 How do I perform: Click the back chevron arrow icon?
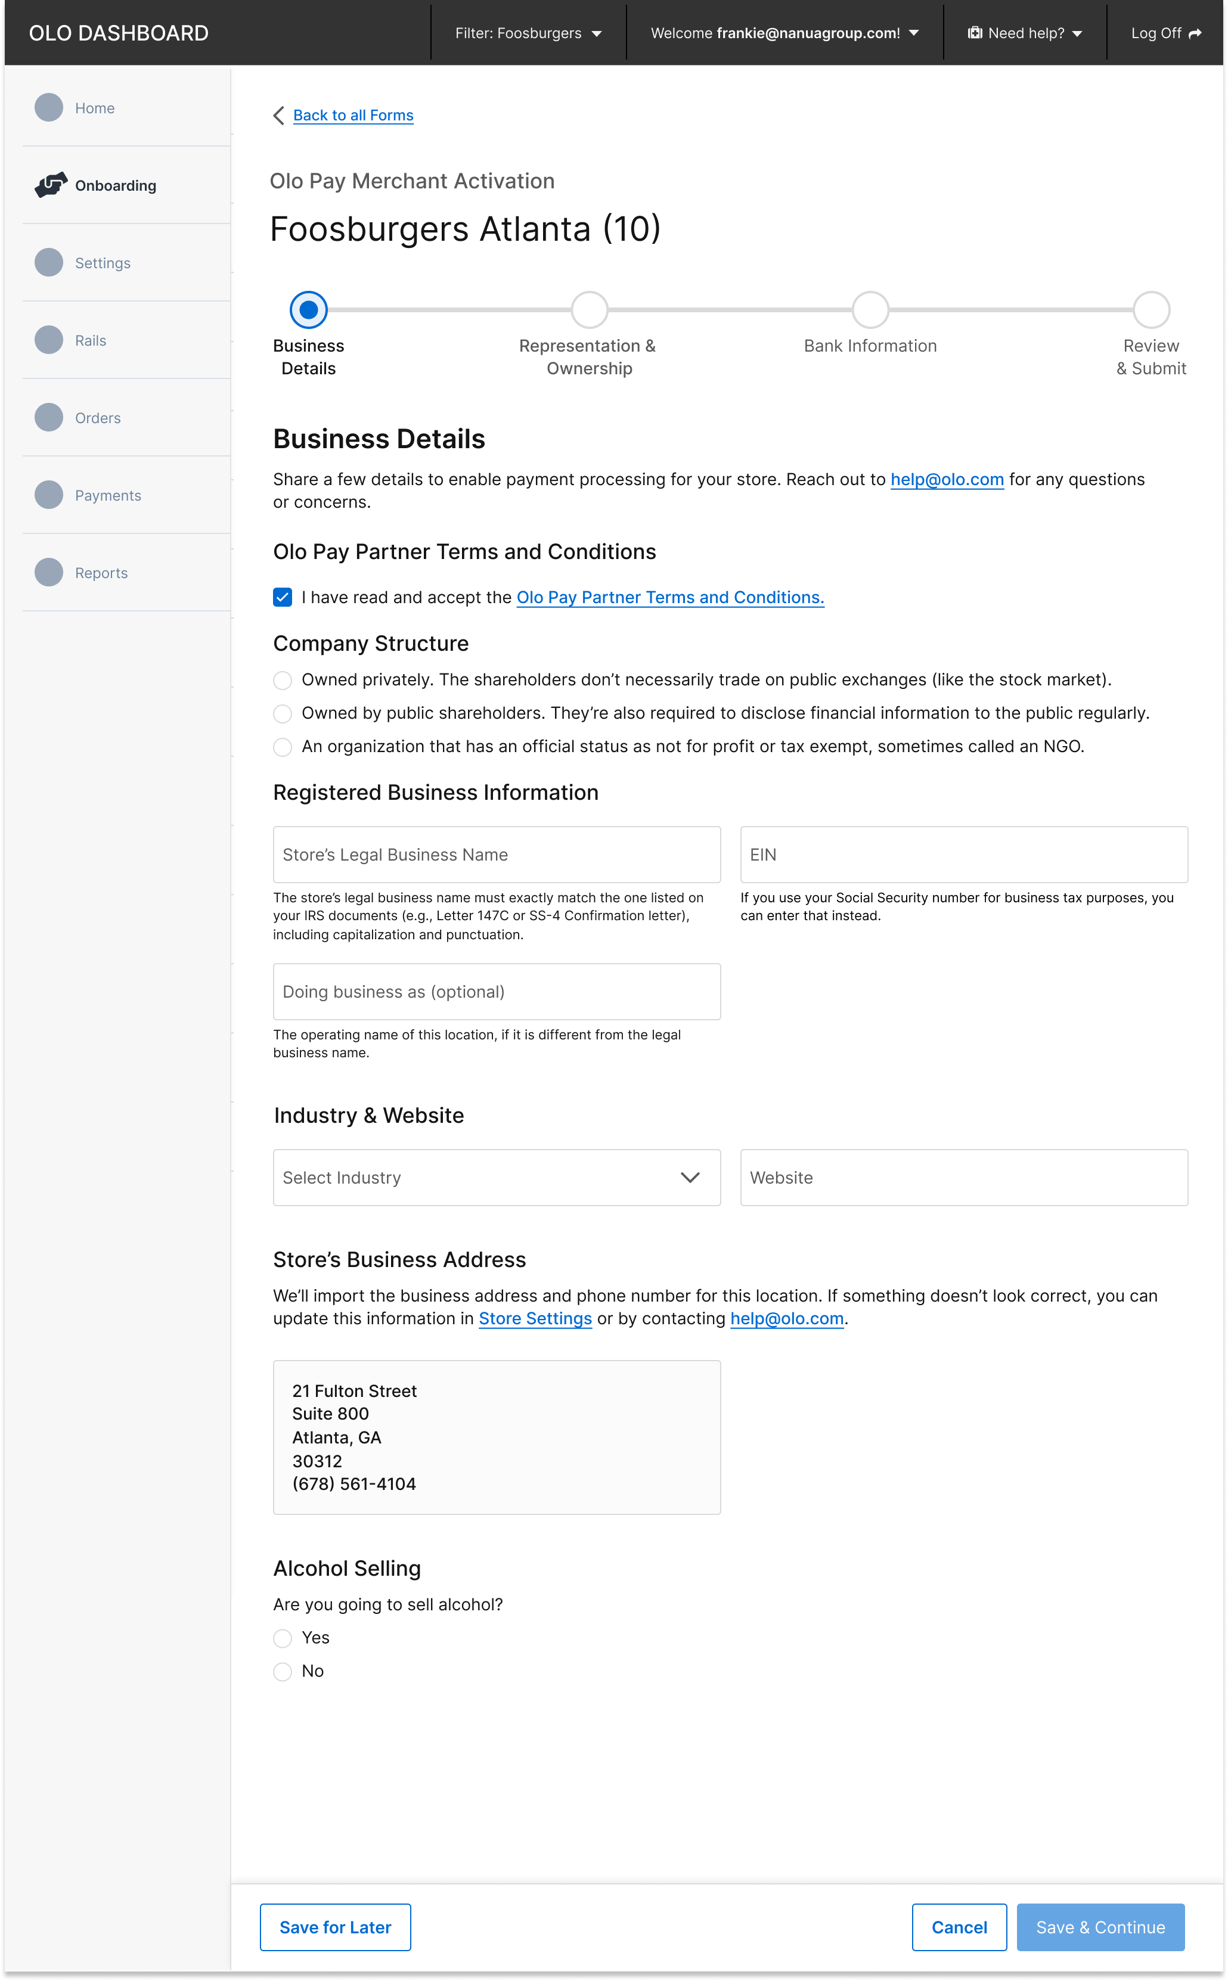[278, 115]
